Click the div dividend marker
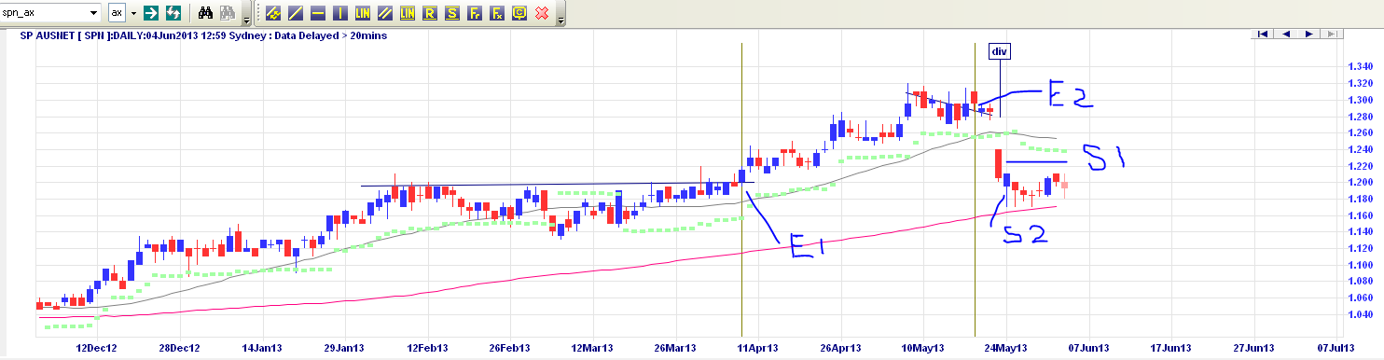The height and width of the screenshot is (360, 1384). pos(1001,52)
